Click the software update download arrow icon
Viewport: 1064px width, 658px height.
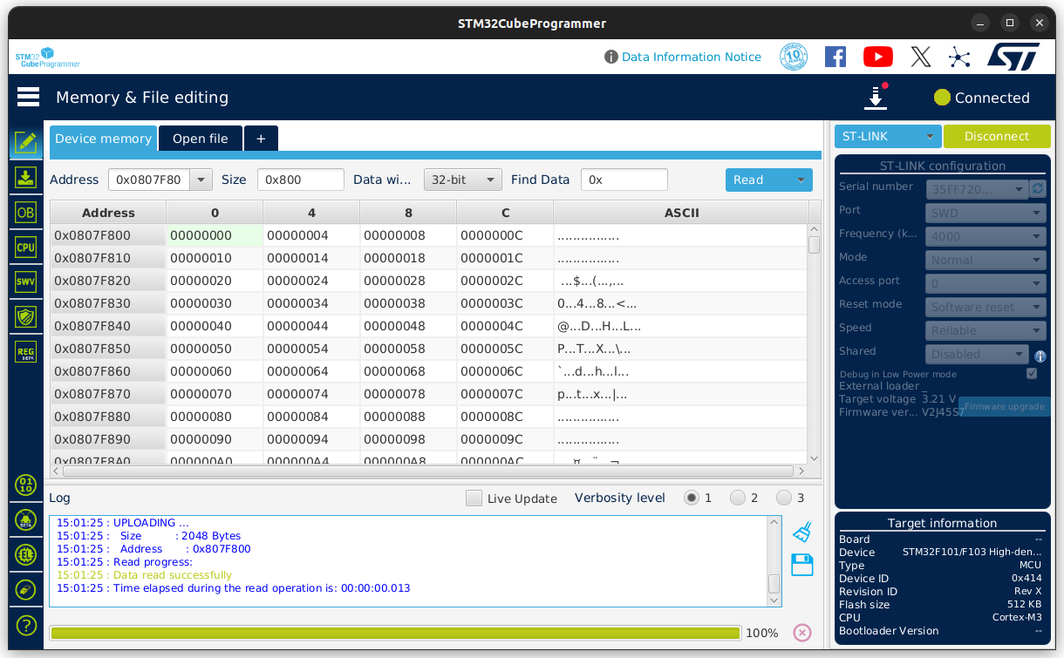(876, 98)
